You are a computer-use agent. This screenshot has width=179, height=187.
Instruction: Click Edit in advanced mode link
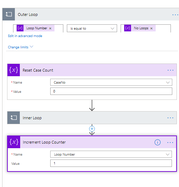click(25, 36)
